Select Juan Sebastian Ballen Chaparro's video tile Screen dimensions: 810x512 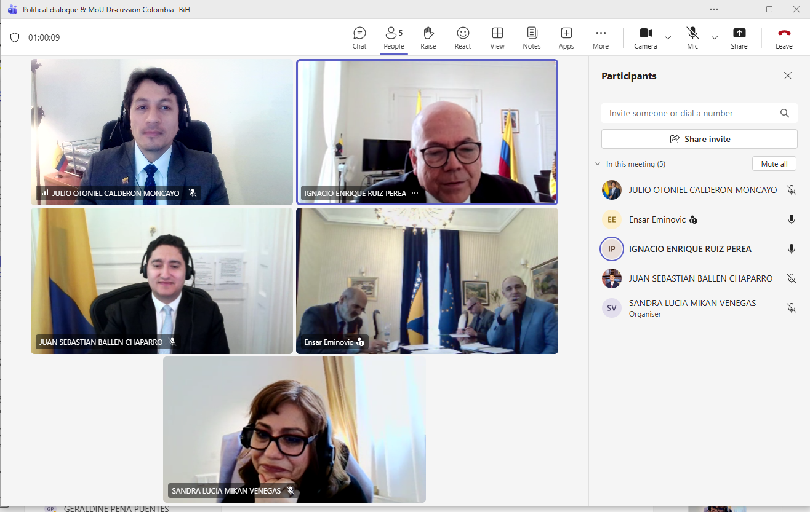[162, 281]
